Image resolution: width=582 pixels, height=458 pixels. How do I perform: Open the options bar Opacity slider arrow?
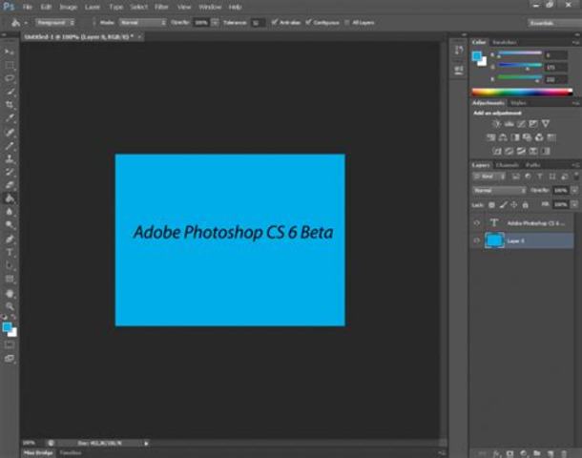pos(216,23)
